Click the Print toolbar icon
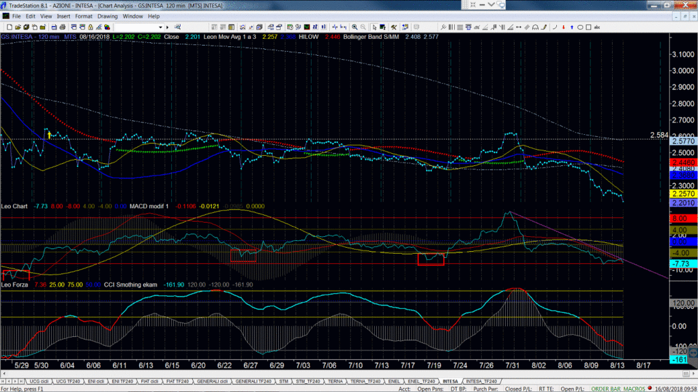This screenshot has width=698, height=392. (x=62, y=27)
